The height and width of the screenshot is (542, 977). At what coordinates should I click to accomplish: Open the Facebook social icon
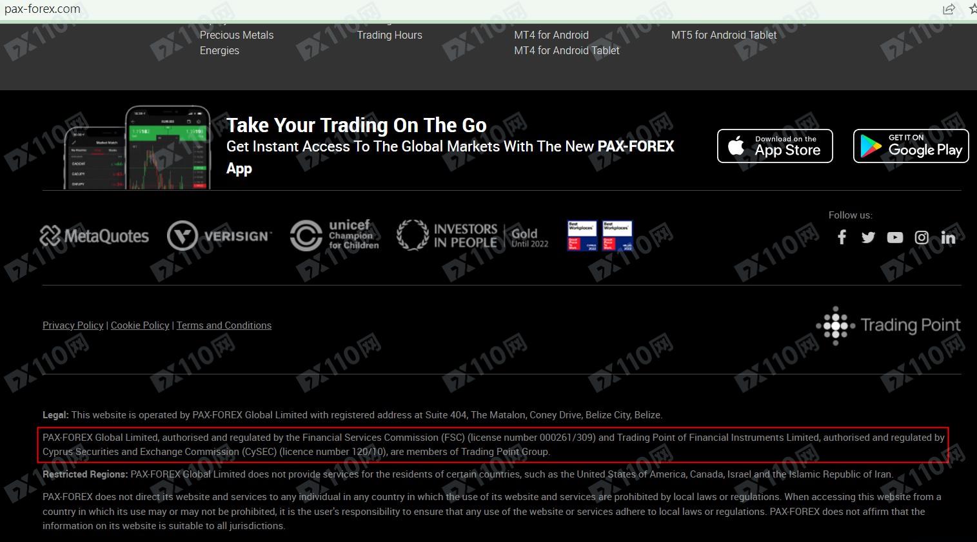tap(842, 238)
